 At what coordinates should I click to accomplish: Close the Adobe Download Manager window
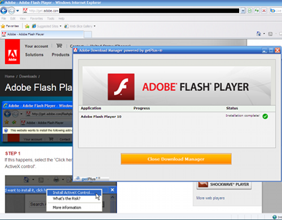(x=277, y=50)
